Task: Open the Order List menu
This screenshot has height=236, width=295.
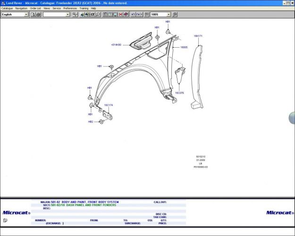Action: pos(35,8)
